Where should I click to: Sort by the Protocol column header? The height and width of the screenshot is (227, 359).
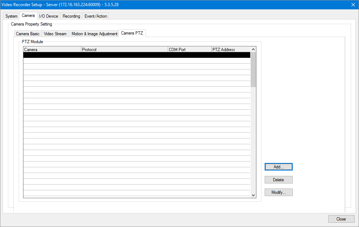pyautogui.click(x=125, y=50)
